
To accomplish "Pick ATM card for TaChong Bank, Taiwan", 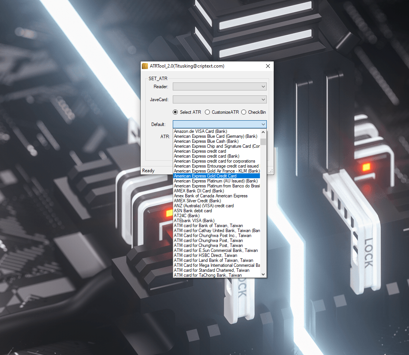I will point(208,275).
